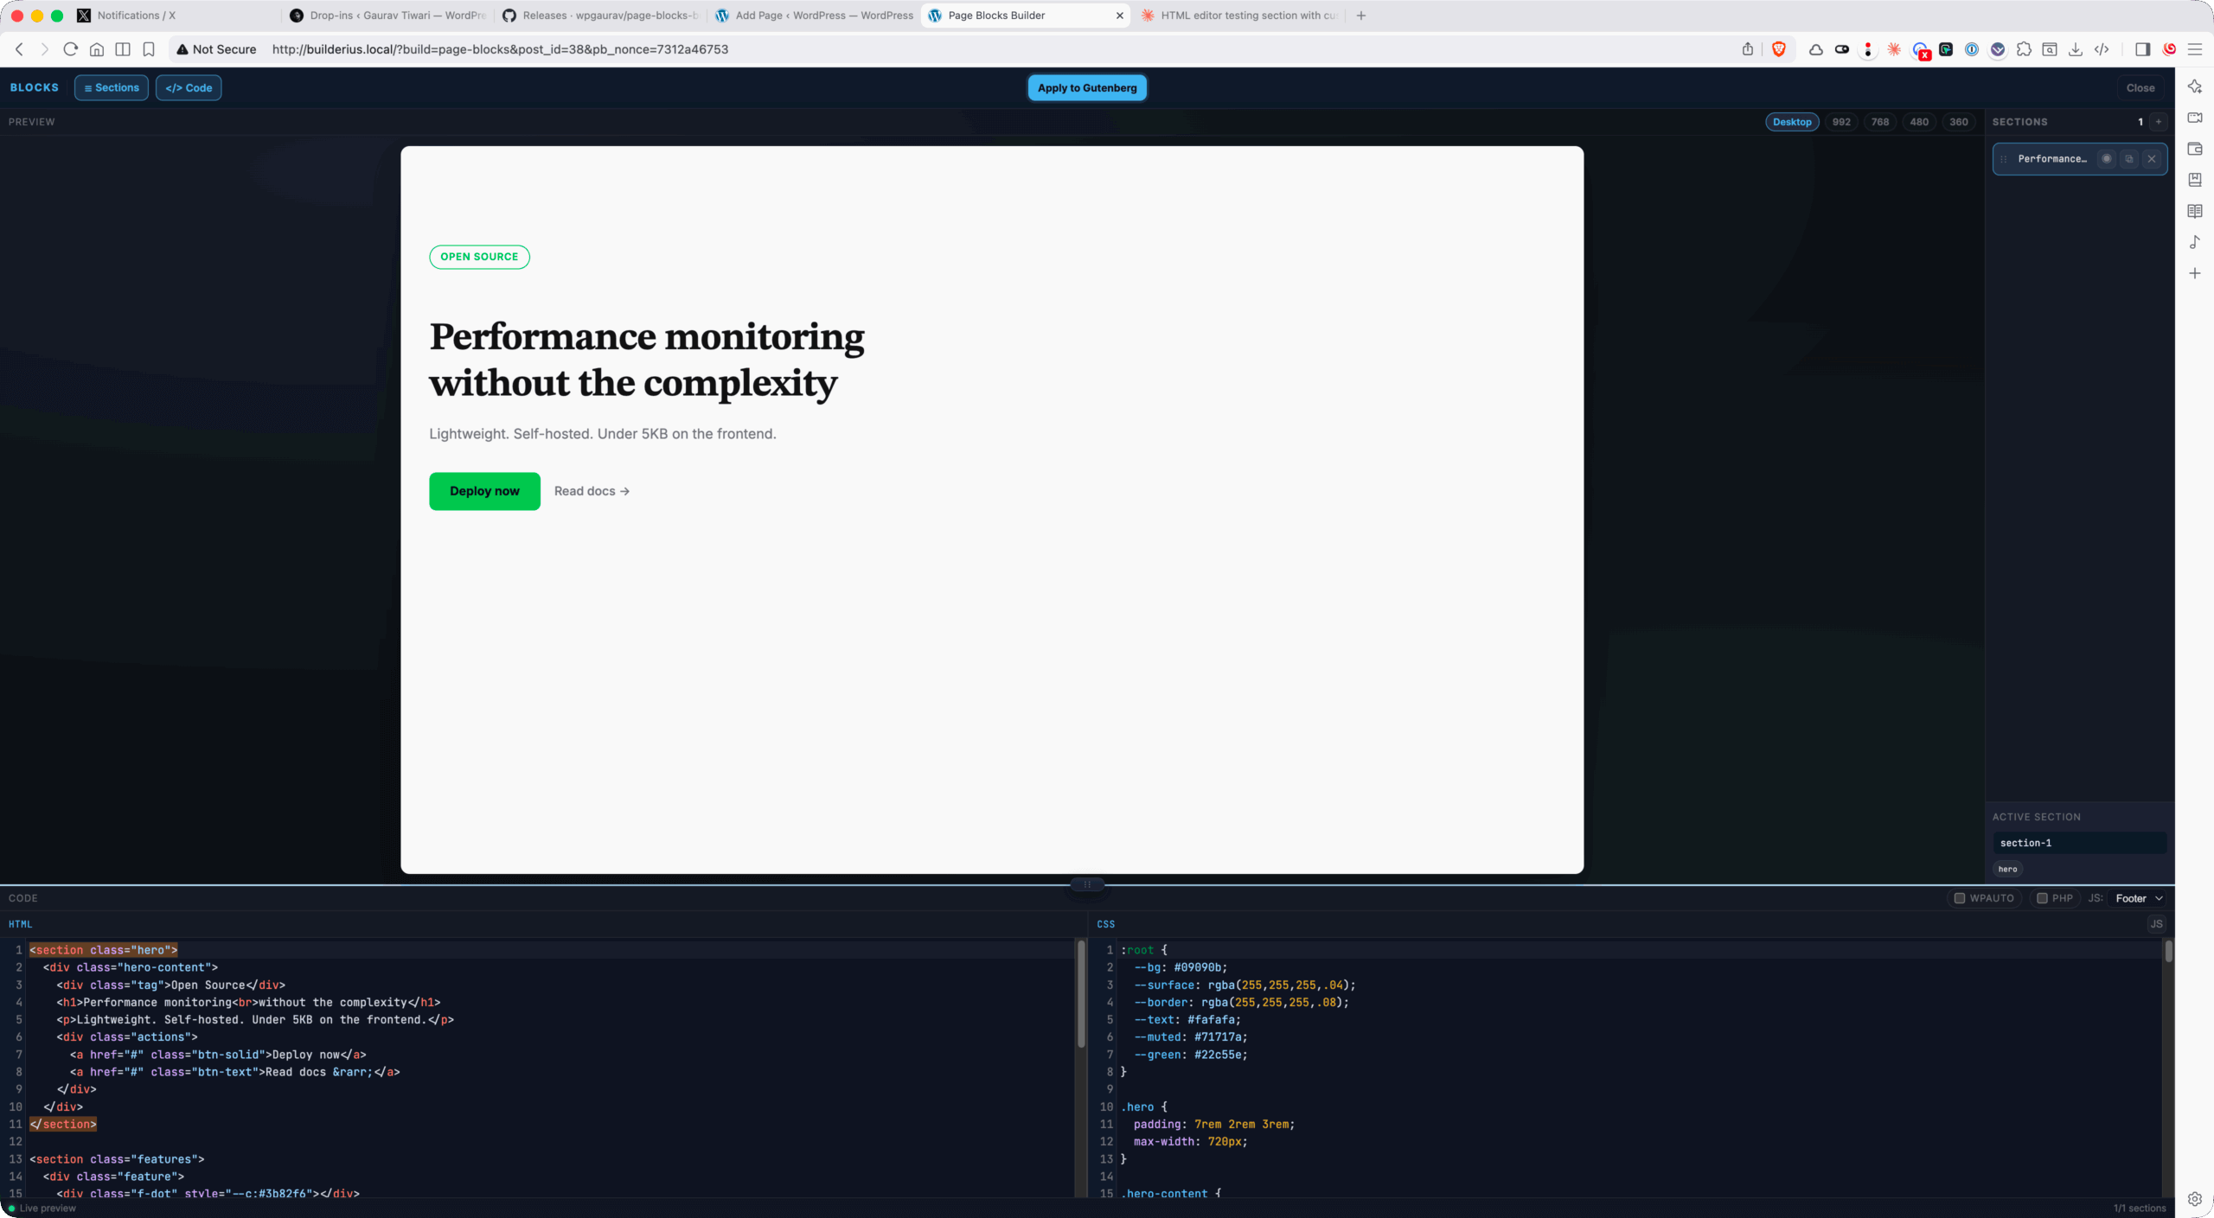The width and height of the screenshot is (2214, 1218).
Task: Enable the WPAUTO checkbox
Action: point(1960,898)
